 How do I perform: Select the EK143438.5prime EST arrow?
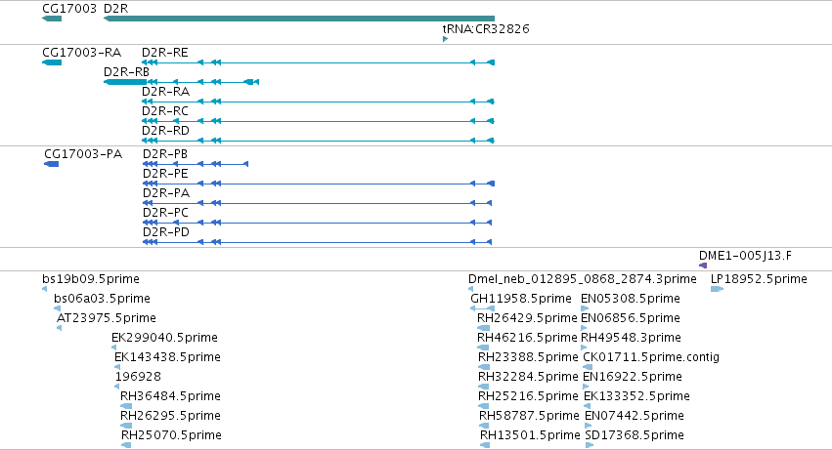(117, 367)
